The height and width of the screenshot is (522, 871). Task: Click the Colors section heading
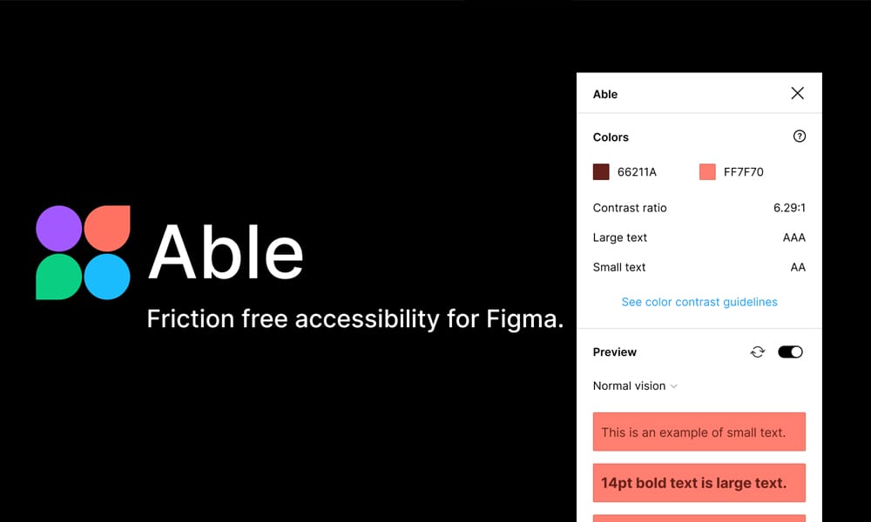point(611,137)
